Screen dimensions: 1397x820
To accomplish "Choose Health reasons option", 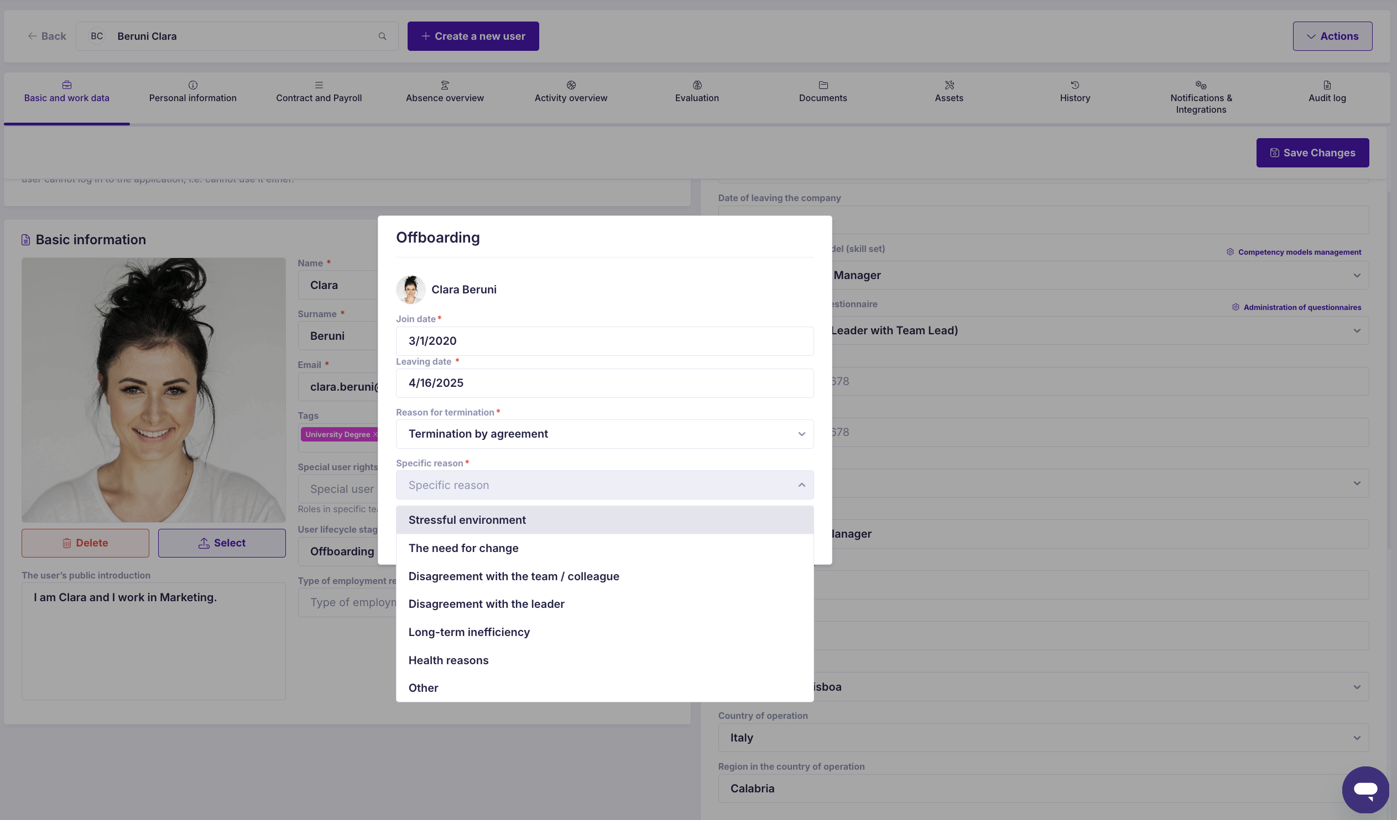I will [604, 660].
